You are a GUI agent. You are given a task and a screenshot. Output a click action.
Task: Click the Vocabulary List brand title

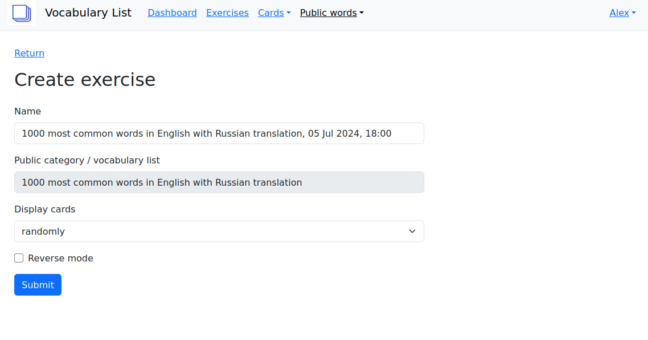(x=88, y=13)
